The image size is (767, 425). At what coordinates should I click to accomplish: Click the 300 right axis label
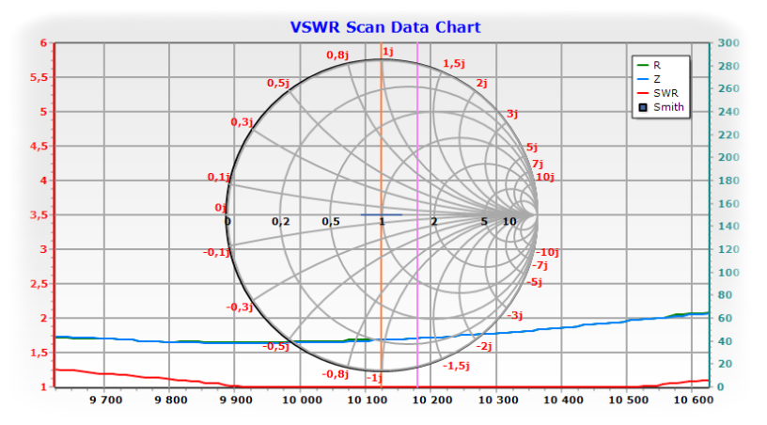click(728, 43)
